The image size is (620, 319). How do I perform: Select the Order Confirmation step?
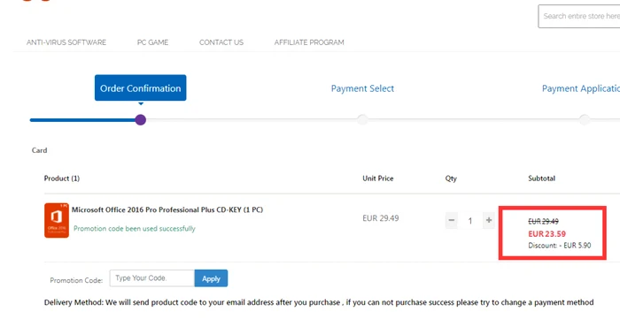point(140,88)
